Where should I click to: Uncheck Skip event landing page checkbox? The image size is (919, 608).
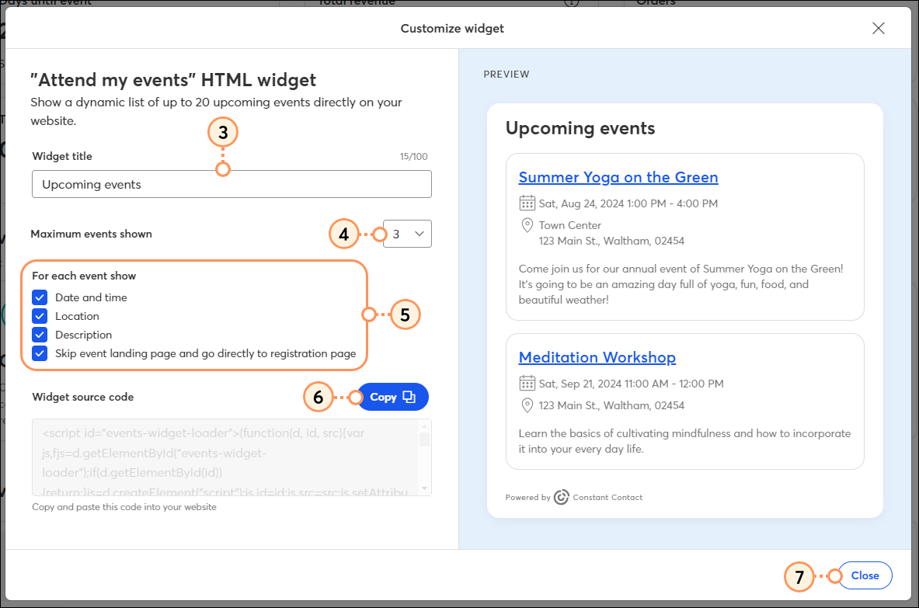[x=40, y=354]
